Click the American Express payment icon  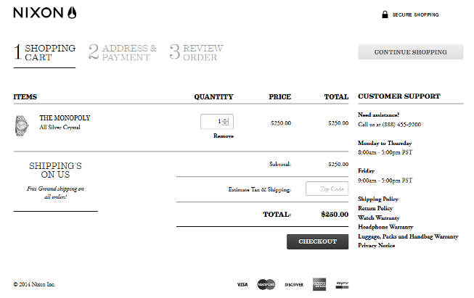319,284
